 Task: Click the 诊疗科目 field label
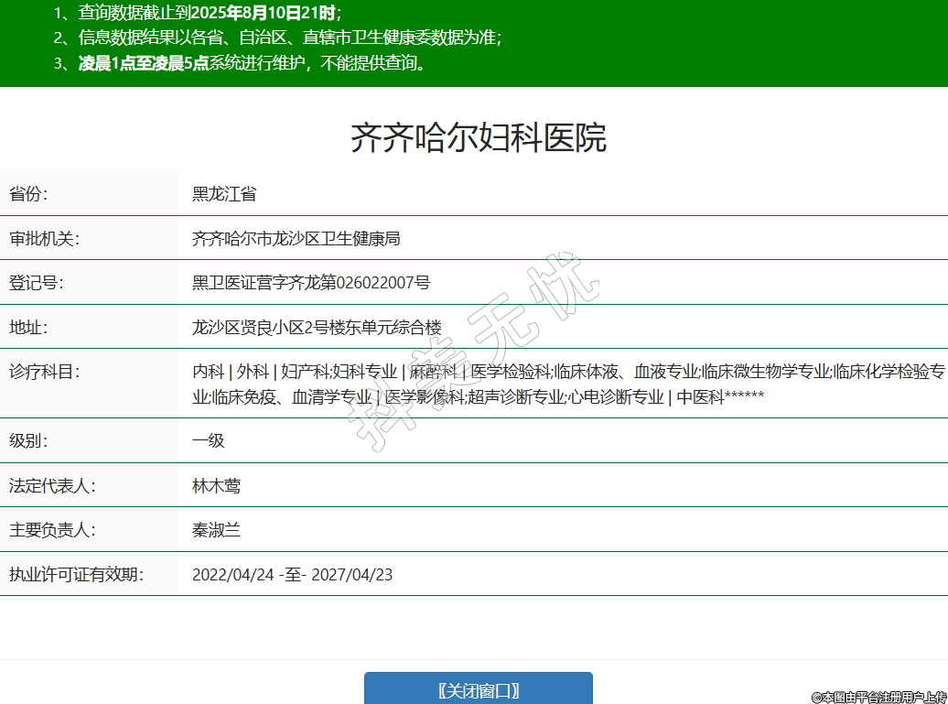tap(45, 372)
